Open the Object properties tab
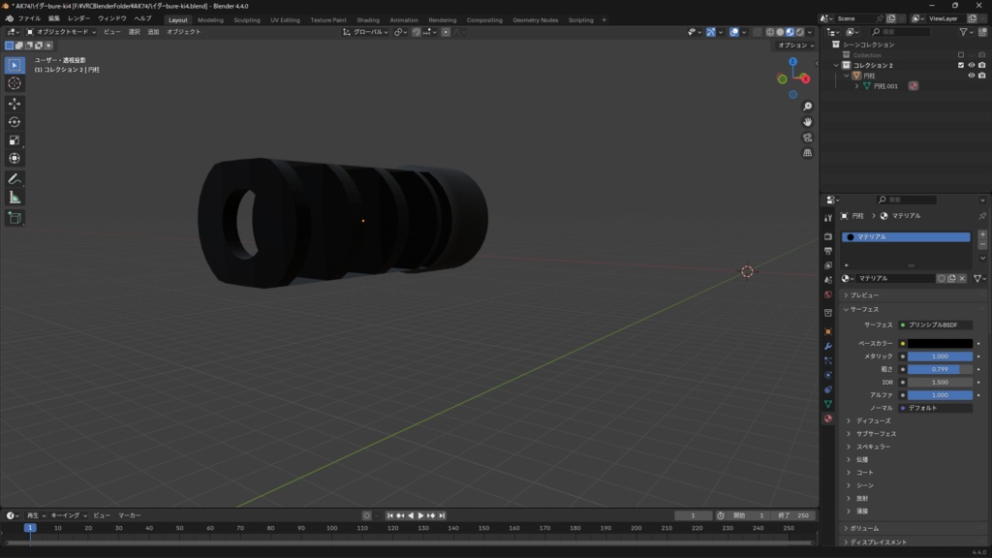The height and width of the screenshot is (558, 992). pos(828,331)
